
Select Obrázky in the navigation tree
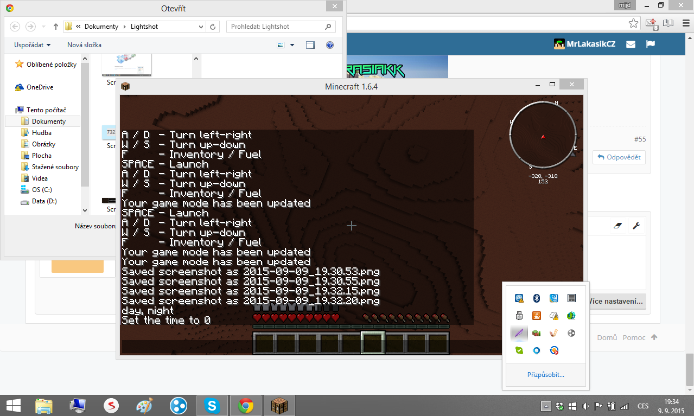43,144
